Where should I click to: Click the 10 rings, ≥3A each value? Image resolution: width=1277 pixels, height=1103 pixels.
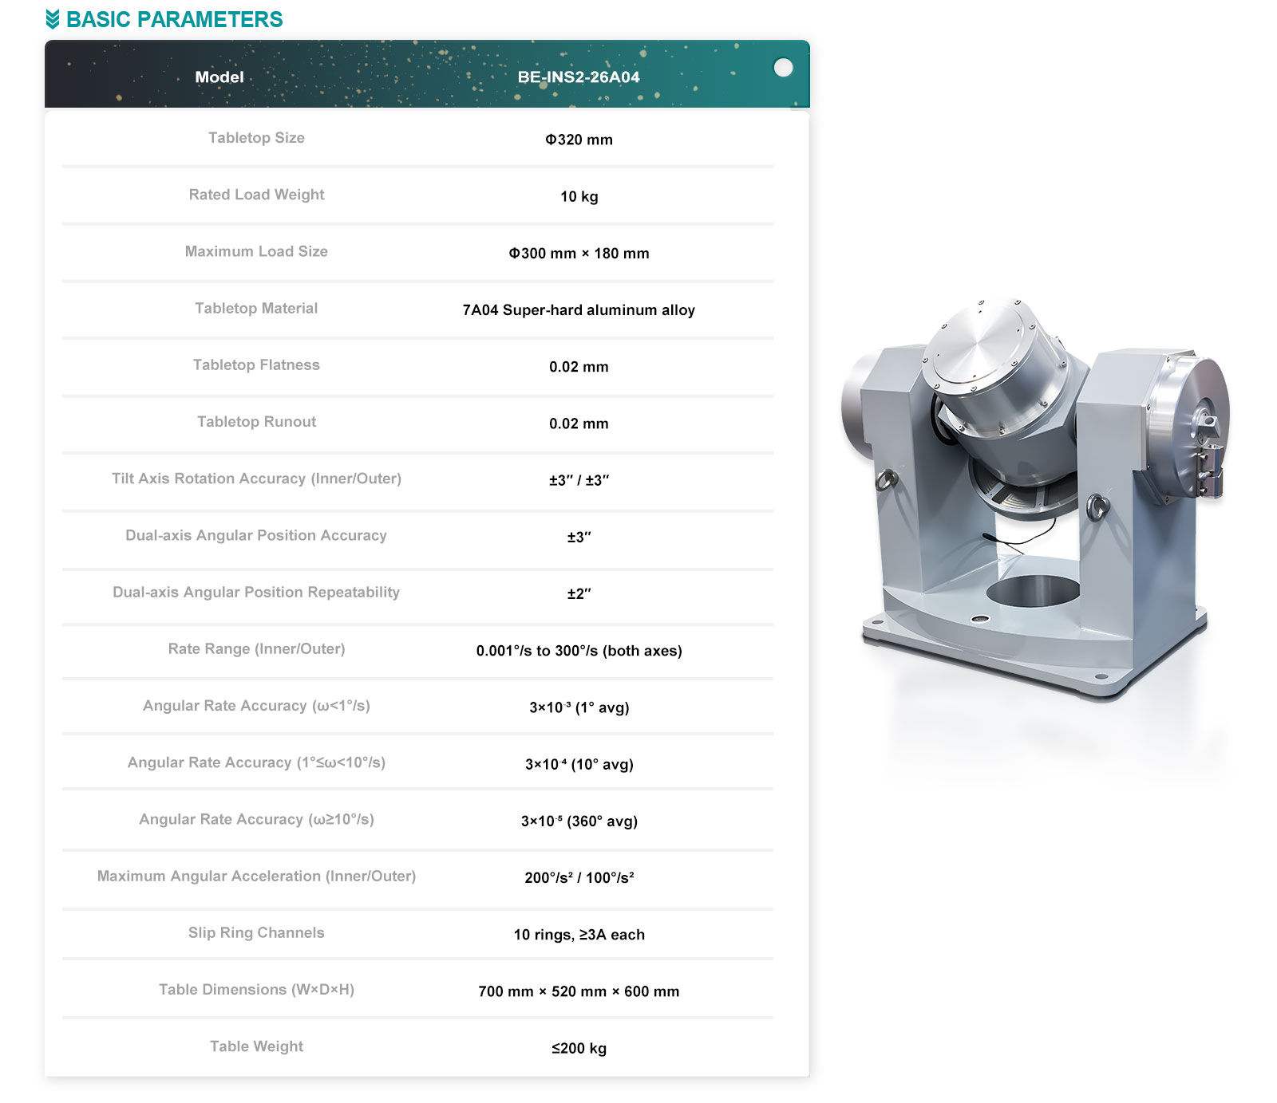point(579,935)
